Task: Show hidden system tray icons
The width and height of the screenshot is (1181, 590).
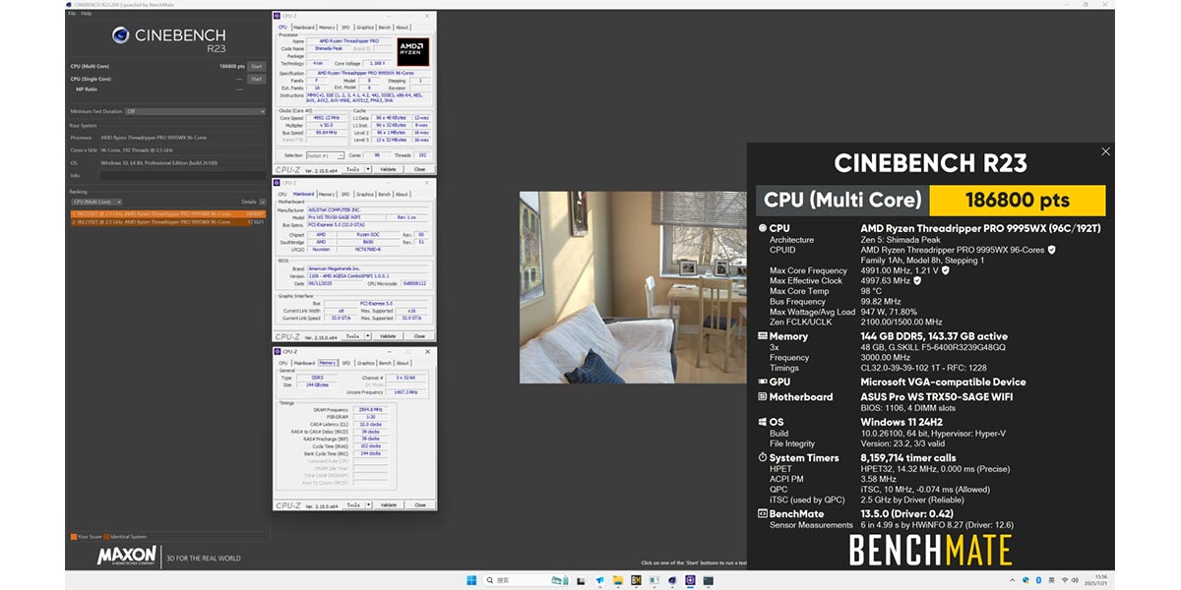Action: click(1012, 580)
